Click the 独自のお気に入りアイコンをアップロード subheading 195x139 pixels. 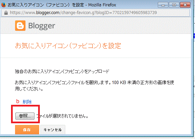pos(62,71)
